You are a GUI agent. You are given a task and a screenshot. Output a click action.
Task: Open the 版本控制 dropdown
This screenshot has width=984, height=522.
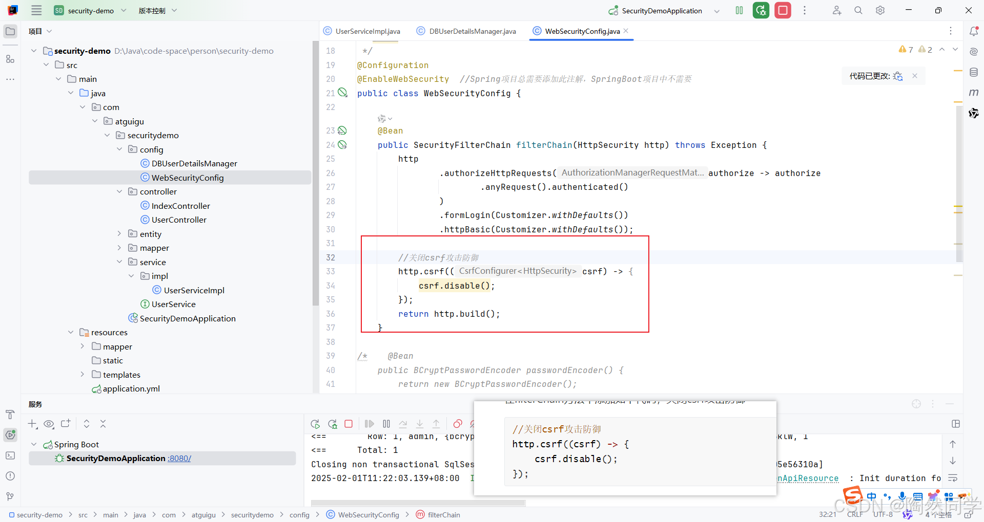click(x=157, y=10)
